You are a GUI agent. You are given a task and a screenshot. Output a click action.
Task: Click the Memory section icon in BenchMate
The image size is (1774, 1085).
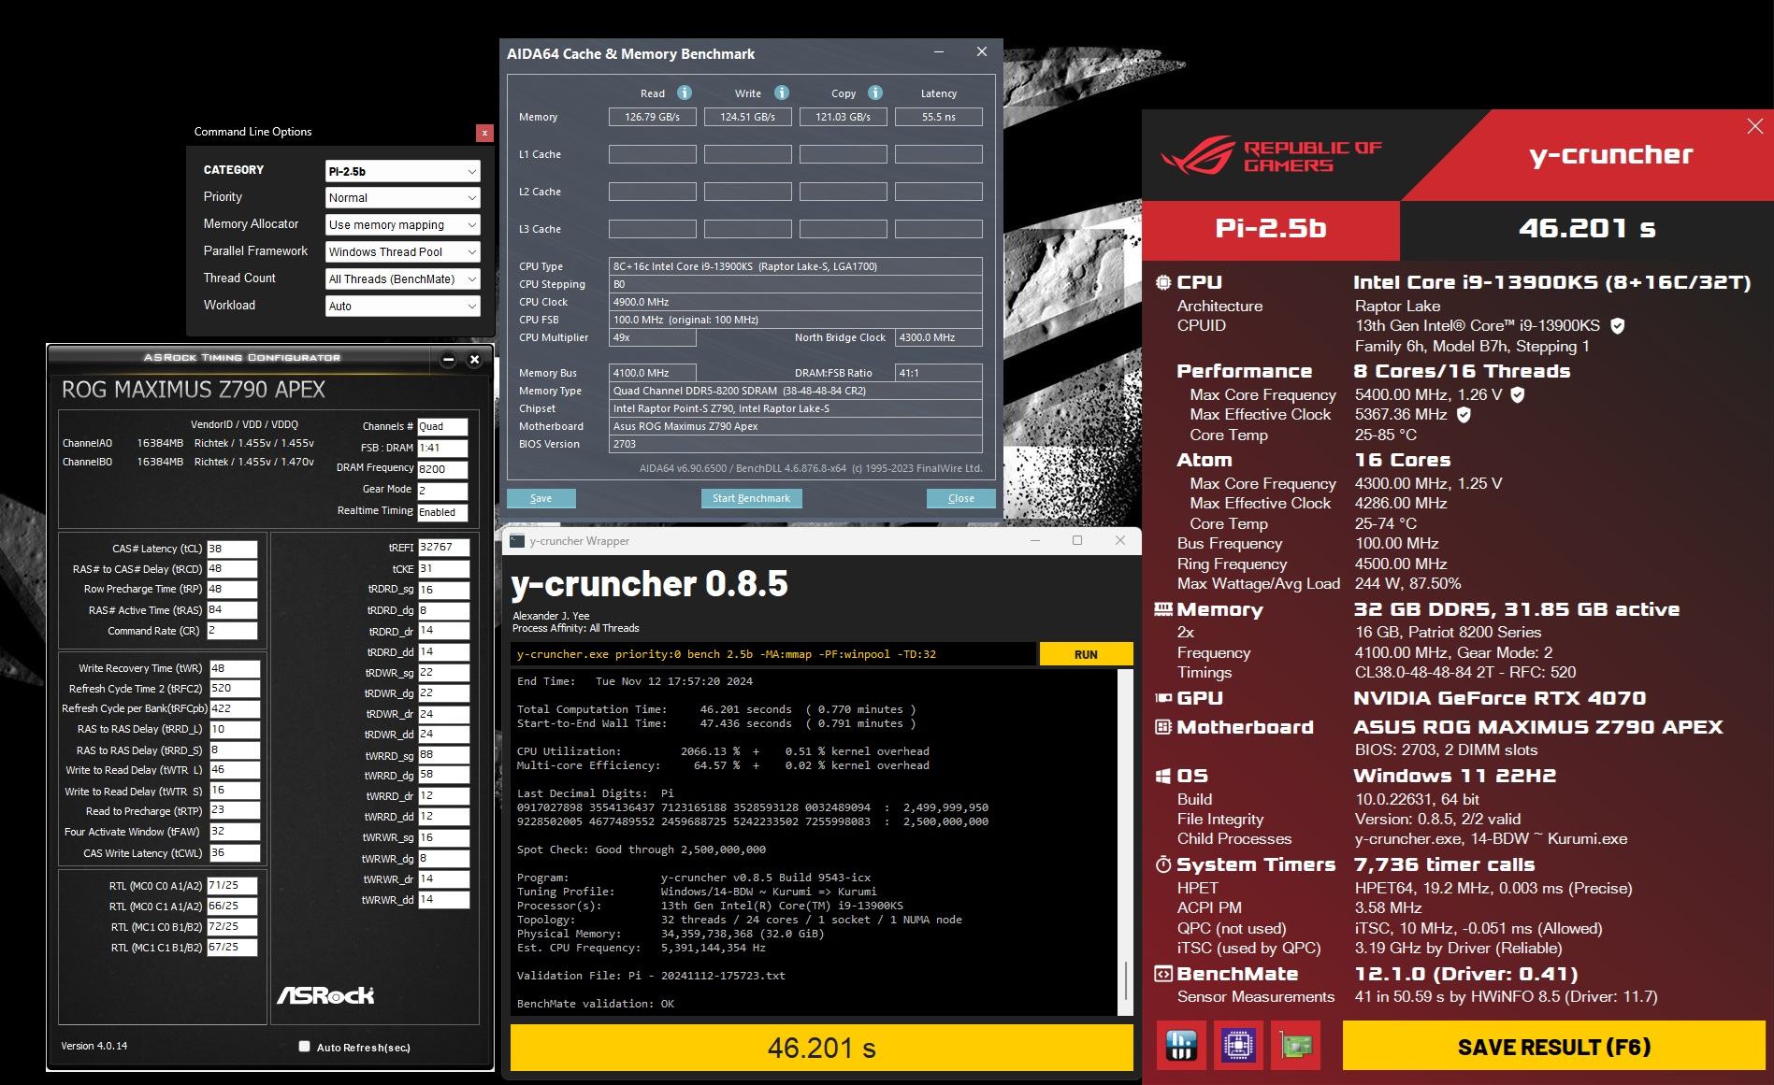pos(1163,609)
